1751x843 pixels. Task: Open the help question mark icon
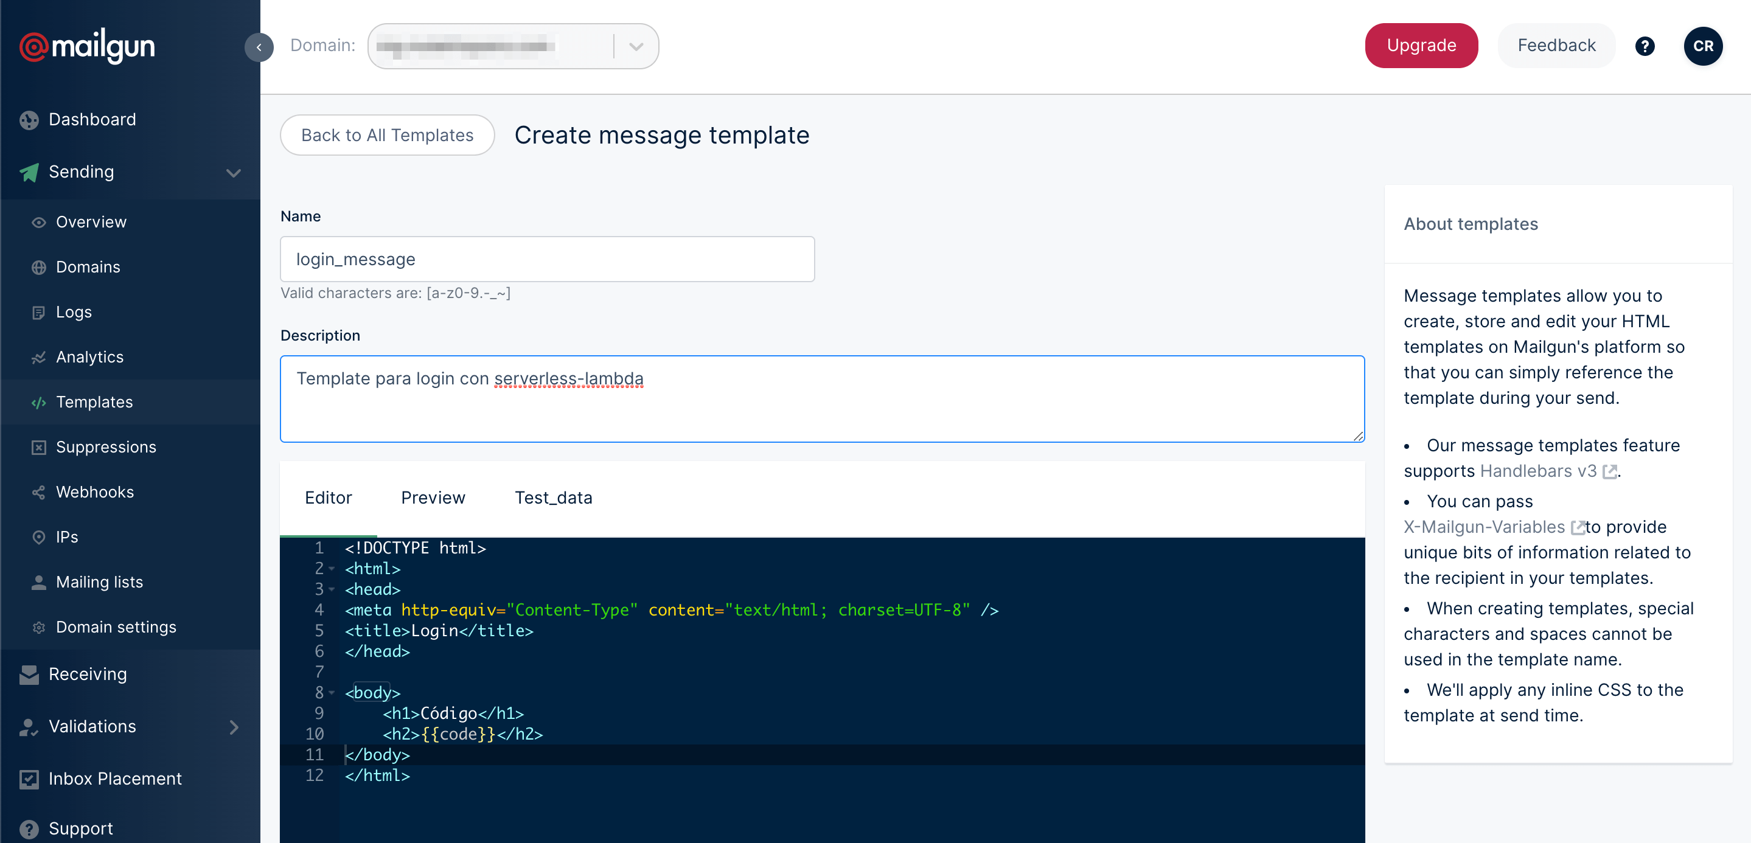1645,46
